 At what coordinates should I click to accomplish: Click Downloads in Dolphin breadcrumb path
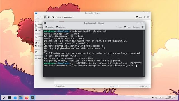[x=68, y=17]
